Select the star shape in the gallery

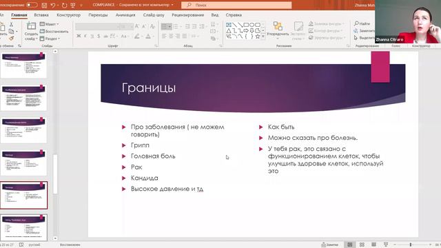(257, 37)
